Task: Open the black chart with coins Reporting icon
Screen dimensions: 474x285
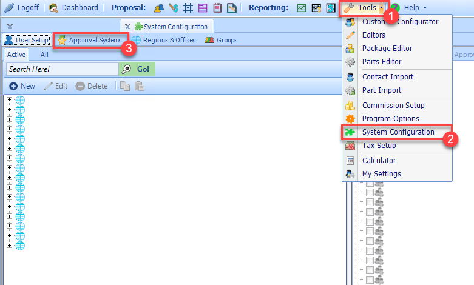Action: coord(316,8)
